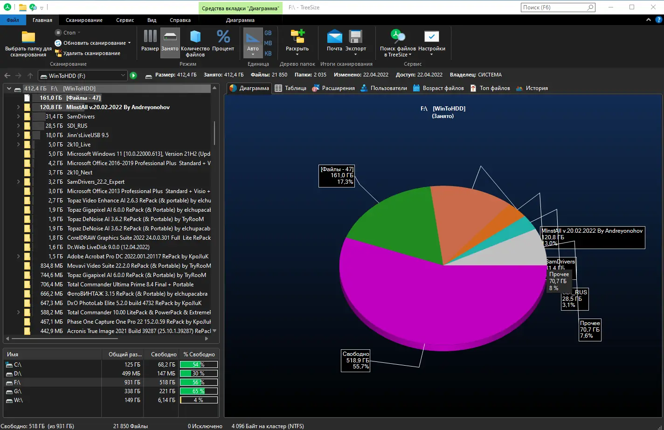Launch Поиск файлов в TreeSize
The width and height of the screenshot is (664, 430).
coord(398,43)
